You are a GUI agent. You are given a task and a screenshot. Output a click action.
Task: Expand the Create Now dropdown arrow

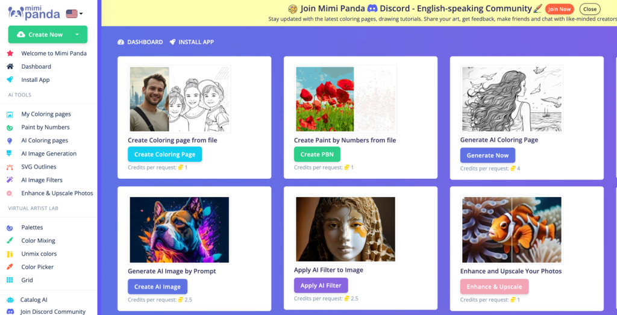(77, 34)
